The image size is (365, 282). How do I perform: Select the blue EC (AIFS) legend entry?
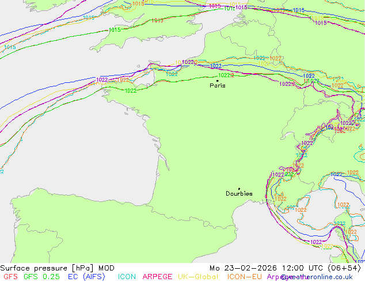86,277
